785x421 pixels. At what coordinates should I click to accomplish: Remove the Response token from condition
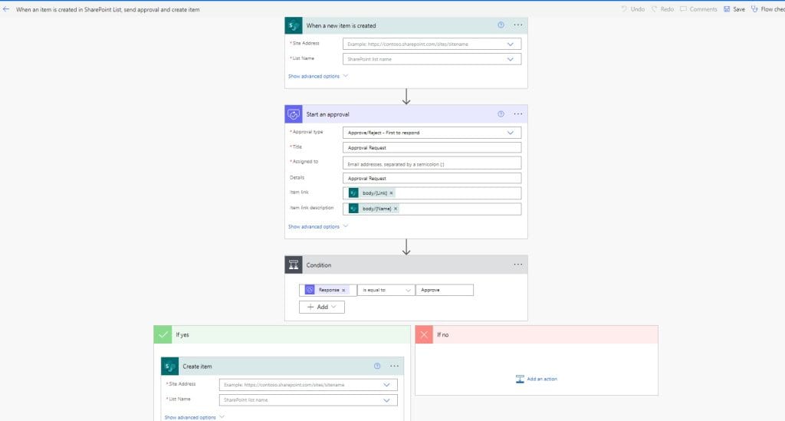pyautogui.click(x=343, y=291)
